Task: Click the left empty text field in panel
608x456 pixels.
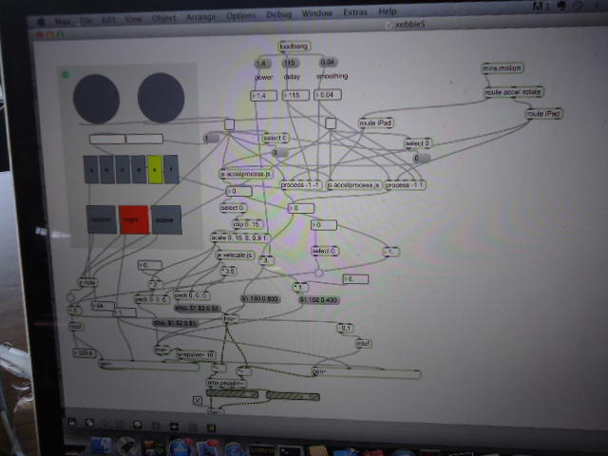Action: (107, 140)
